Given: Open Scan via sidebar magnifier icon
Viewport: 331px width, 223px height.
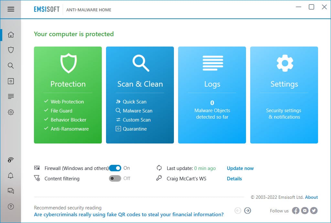Looking at the screenshot, I should tap(11, 66).
